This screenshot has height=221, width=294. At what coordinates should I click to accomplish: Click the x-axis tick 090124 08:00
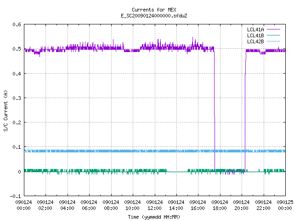(111, 205)
